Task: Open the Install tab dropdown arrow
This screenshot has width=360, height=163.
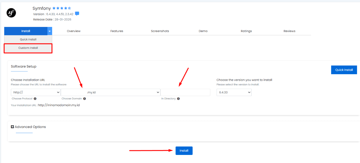Action: click(x=49, y=31)
